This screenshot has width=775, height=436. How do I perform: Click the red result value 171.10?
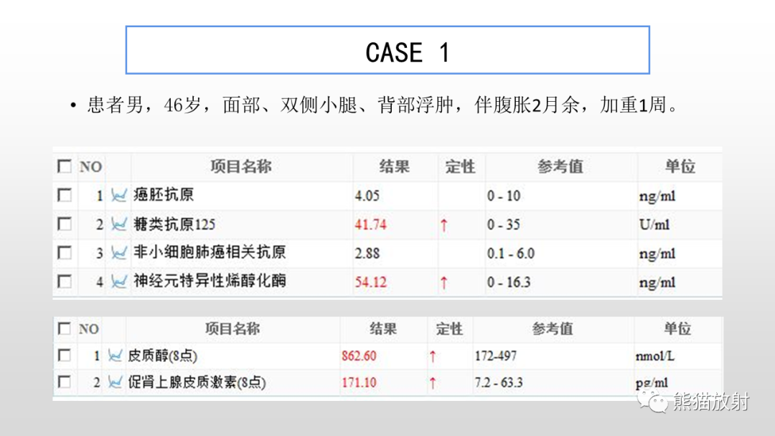pyautogui.click(x=359, y=383)
